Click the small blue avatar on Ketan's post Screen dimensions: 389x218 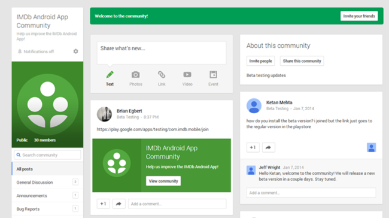tap(372, 147)
